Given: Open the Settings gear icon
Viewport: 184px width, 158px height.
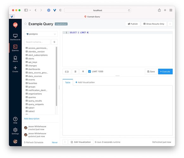Looking at the screenshot, I should click(15, 130).
